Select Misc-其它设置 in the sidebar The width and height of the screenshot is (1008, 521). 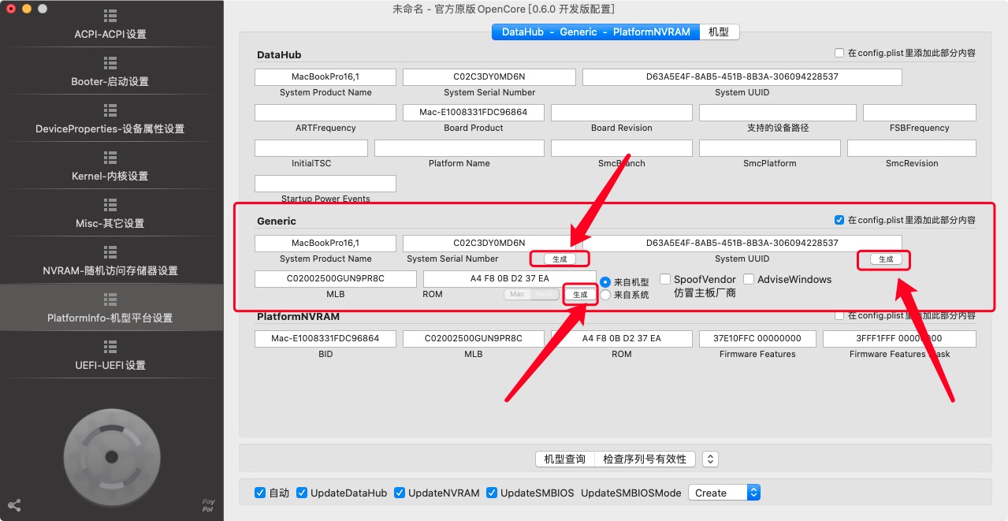[110, 214]
